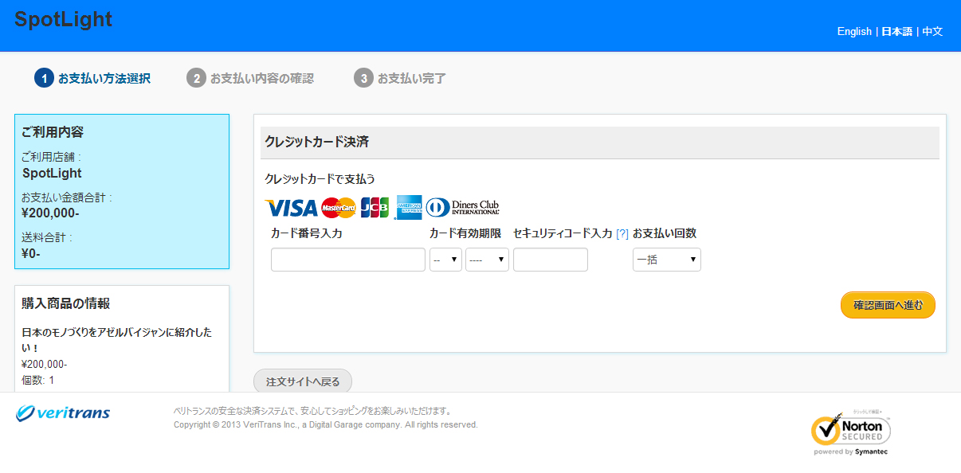Viewport: 961px width, 473px height.
Task: Click the MasterCard logo
Action: [339, 208]
